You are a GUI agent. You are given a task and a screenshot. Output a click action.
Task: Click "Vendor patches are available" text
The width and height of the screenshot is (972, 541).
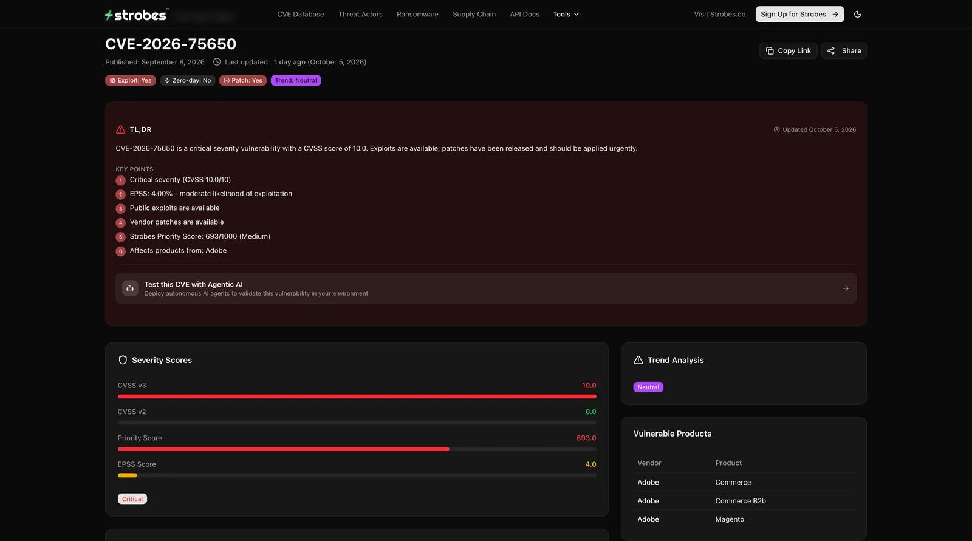click(x=177, y=222)
